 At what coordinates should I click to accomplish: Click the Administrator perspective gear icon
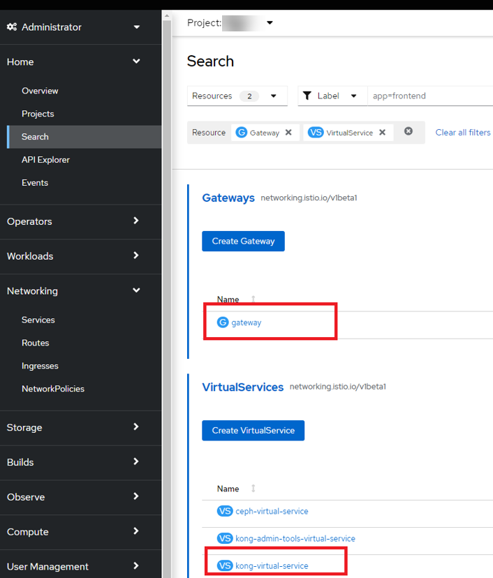(x=12, y=27)
